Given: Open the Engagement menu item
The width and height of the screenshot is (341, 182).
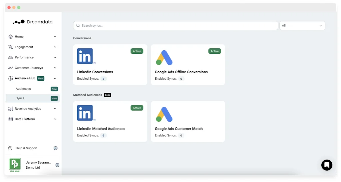Looking at the screenshot, I should pyautogui.click(x=33, y=47).
